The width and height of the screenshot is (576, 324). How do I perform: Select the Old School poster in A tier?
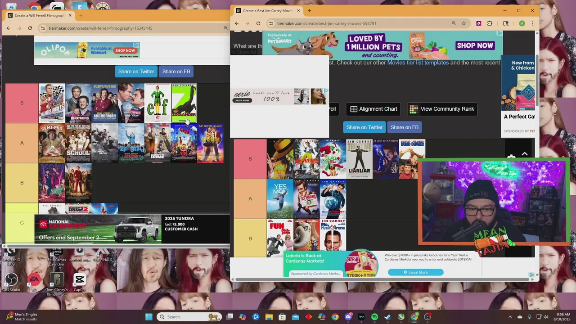[x=78, y=143]
